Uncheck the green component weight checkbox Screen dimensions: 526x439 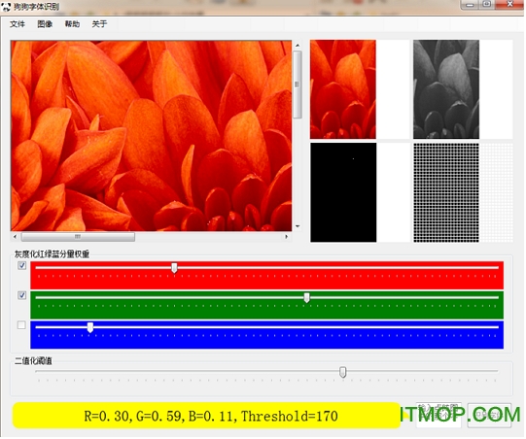click(21, 296)
